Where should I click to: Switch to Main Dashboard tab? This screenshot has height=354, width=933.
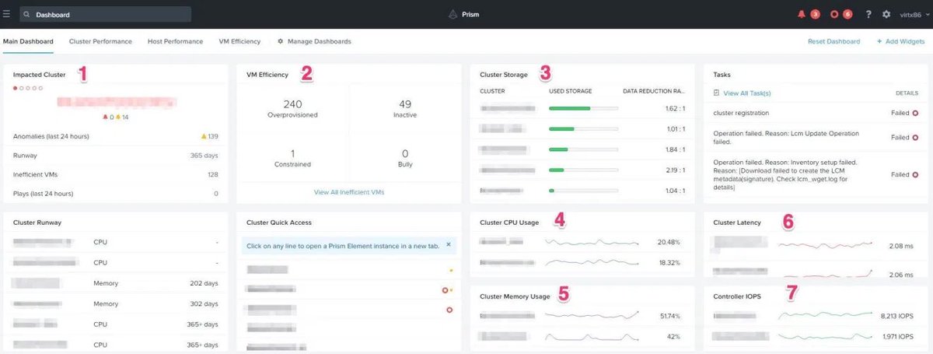(28, 41)
